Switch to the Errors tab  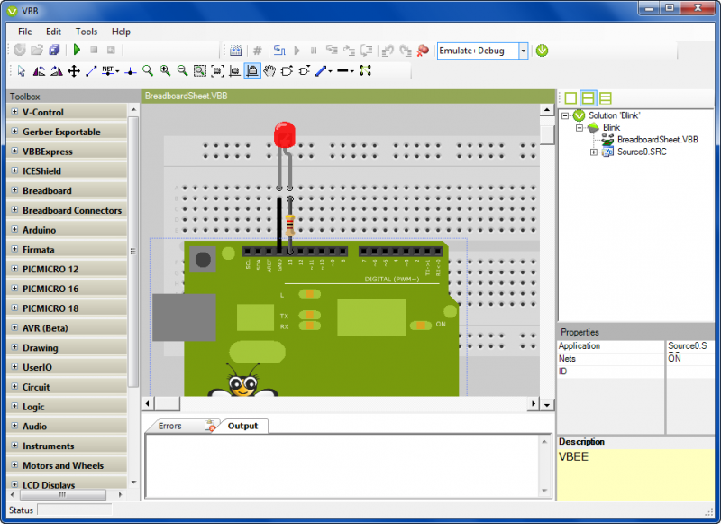(x=170, y=426)
